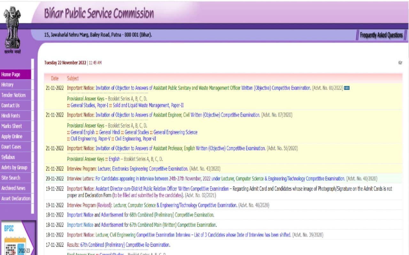Open the Contact Us page
The height and width of the screenshot is (255, 409).
10,106
